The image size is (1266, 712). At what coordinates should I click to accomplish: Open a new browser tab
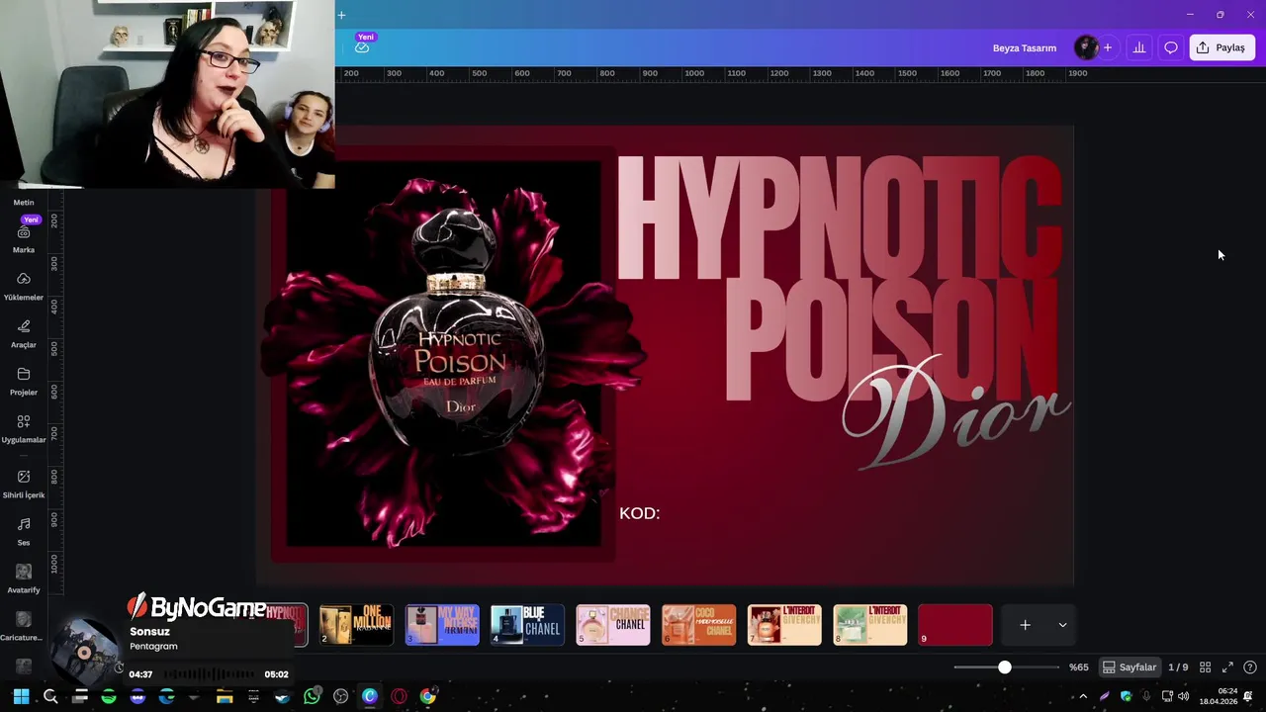(x=341, y=15)
